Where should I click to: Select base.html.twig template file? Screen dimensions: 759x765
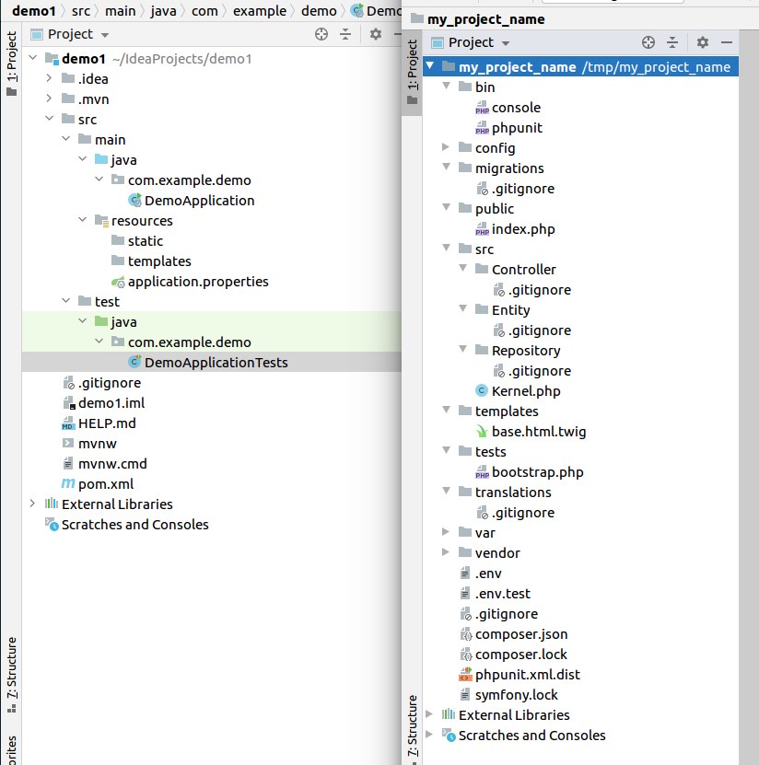[531, 431]
